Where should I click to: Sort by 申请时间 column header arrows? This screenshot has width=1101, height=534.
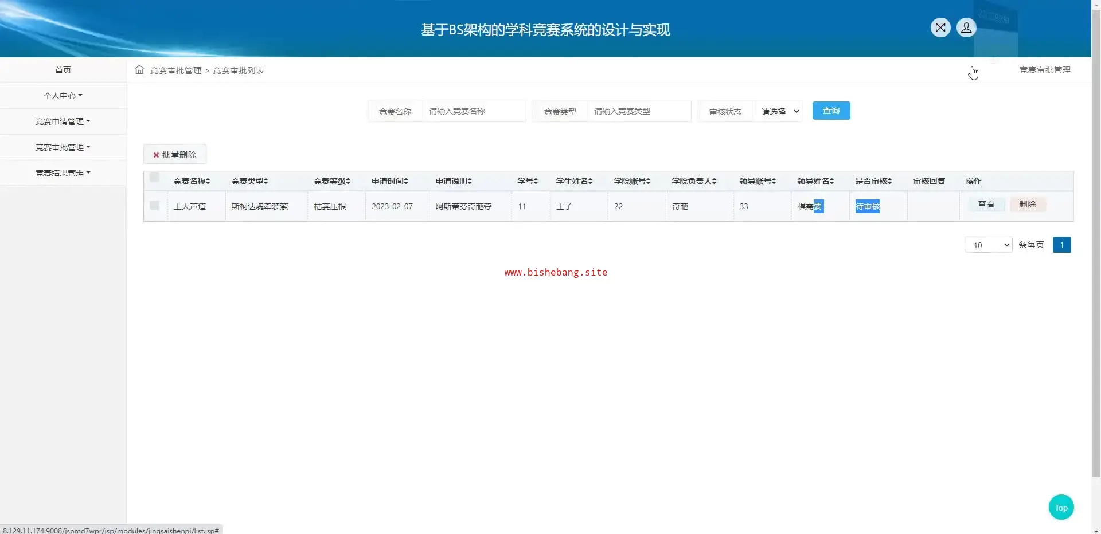406,181
